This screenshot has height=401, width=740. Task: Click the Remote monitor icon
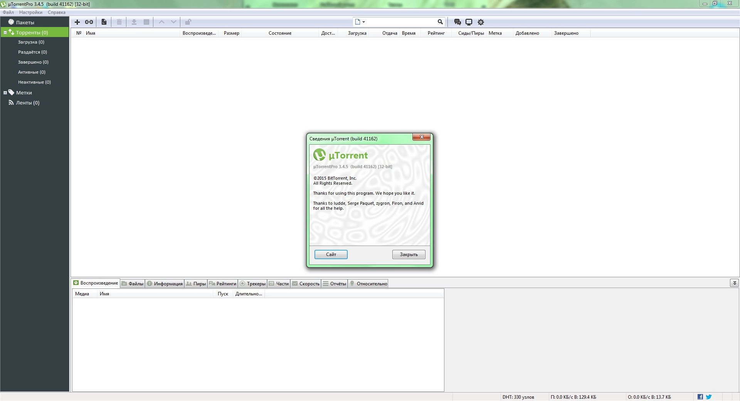coord(469,22)
